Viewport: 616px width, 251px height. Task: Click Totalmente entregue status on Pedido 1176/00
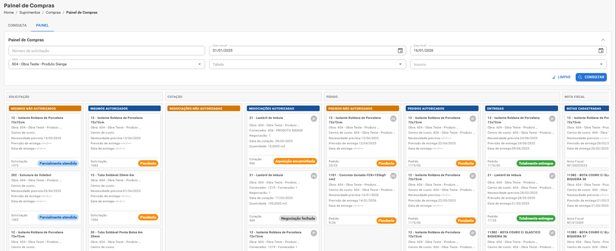pyautogui.click(x=536, y=163)
